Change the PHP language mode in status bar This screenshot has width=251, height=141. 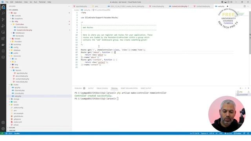point(221,133)
